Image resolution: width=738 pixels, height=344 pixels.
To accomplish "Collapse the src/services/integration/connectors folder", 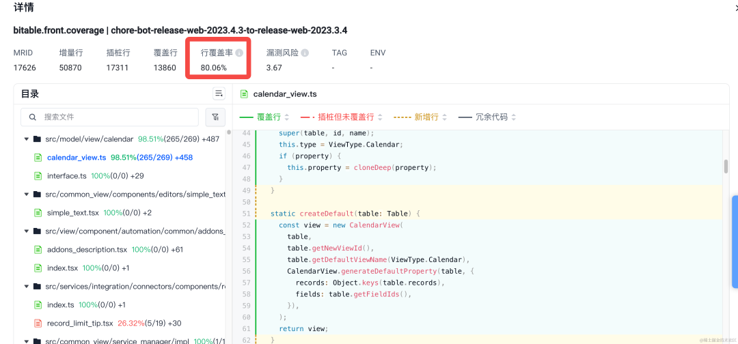I will [x=27, y=286].
